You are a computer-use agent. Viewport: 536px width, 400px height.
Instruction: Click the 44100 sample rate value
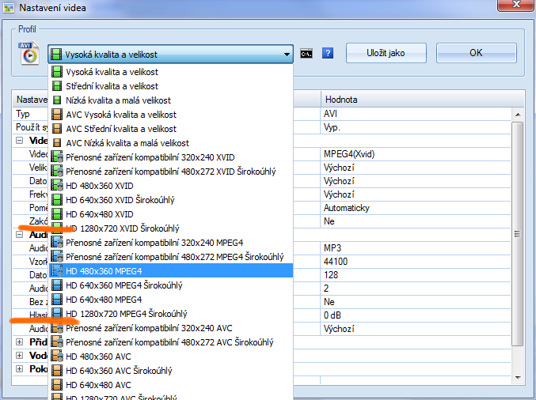(x=416, y=262)
